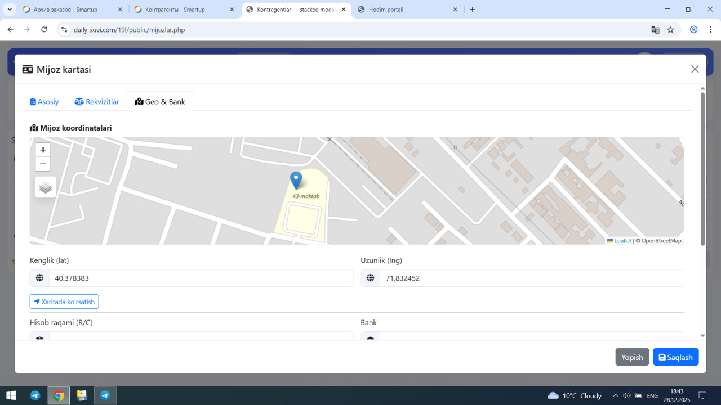Select the Geo & Bank tab
The height and width of the screenshot is (405, 721).
[160, 102]
